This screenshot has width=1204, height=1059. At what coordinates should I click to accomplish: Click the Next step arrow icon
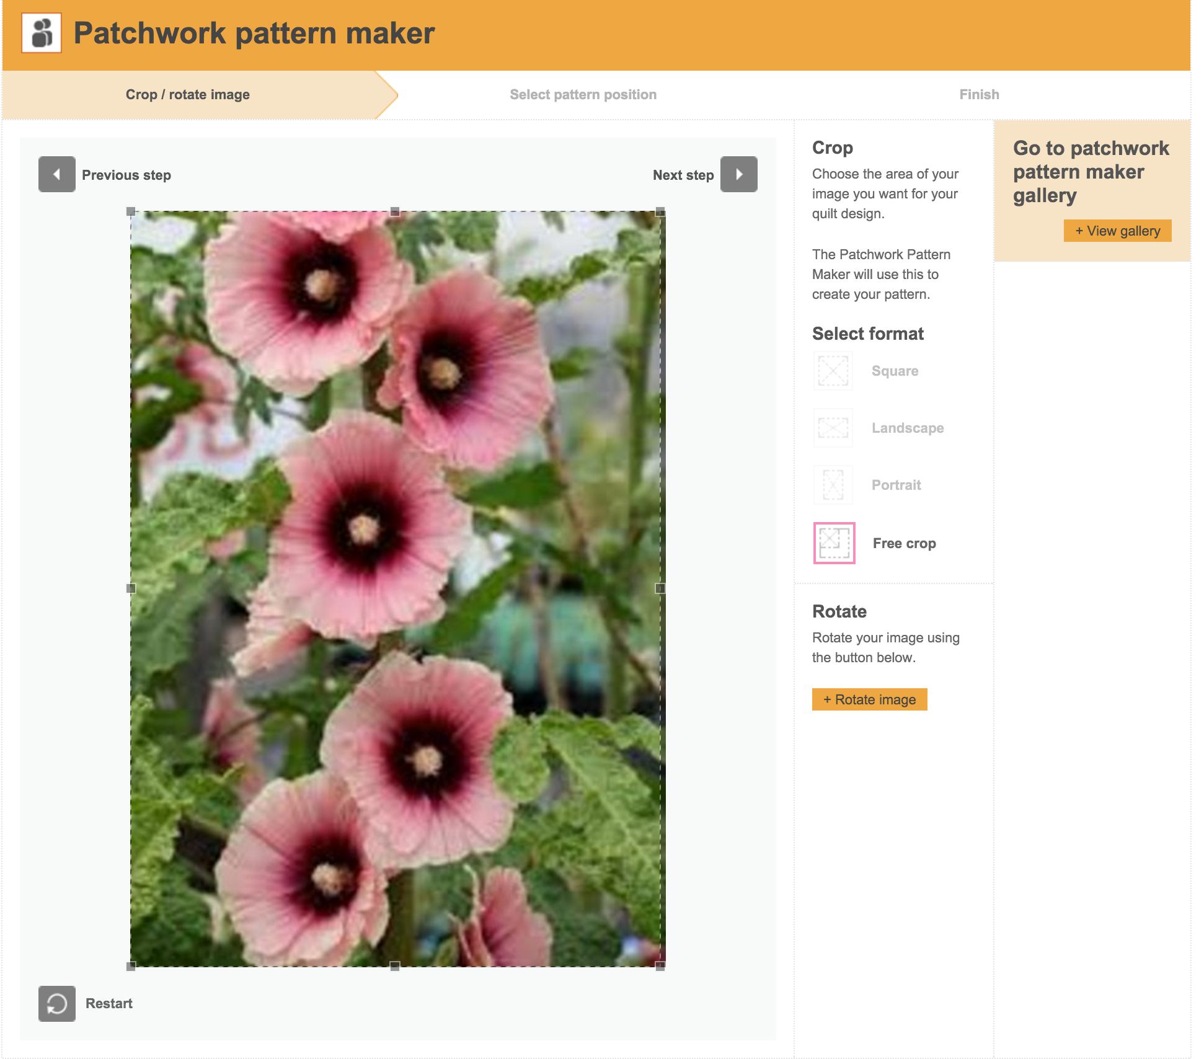pos(738,174)
